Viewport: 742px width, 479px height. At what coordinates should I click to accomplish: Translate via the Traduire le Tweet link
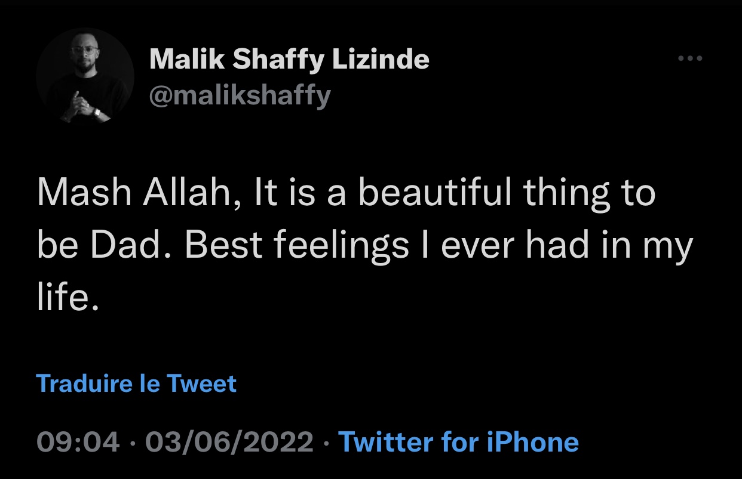pos(136,384)
